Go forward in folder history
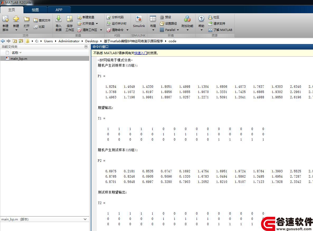The image size is (313, 231). click(9, 41)
